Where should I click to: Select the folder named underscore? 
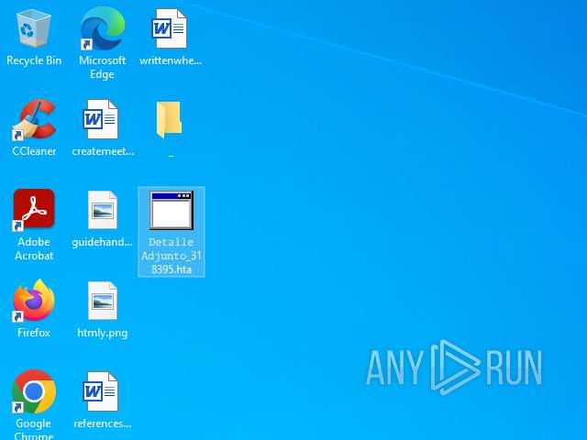(x=169, y=119)
